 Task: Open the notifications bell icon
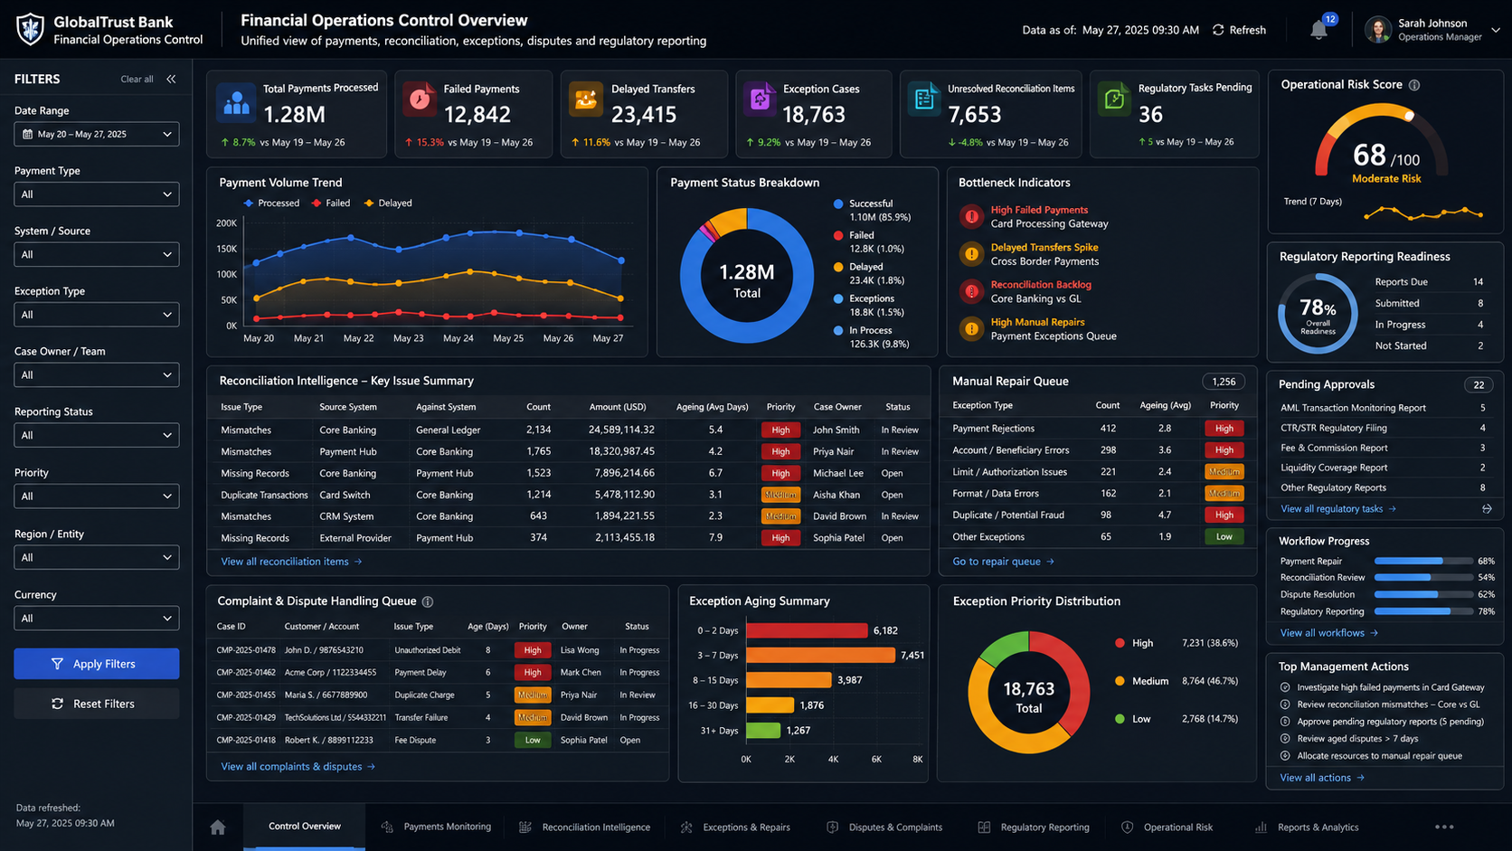1318,30
